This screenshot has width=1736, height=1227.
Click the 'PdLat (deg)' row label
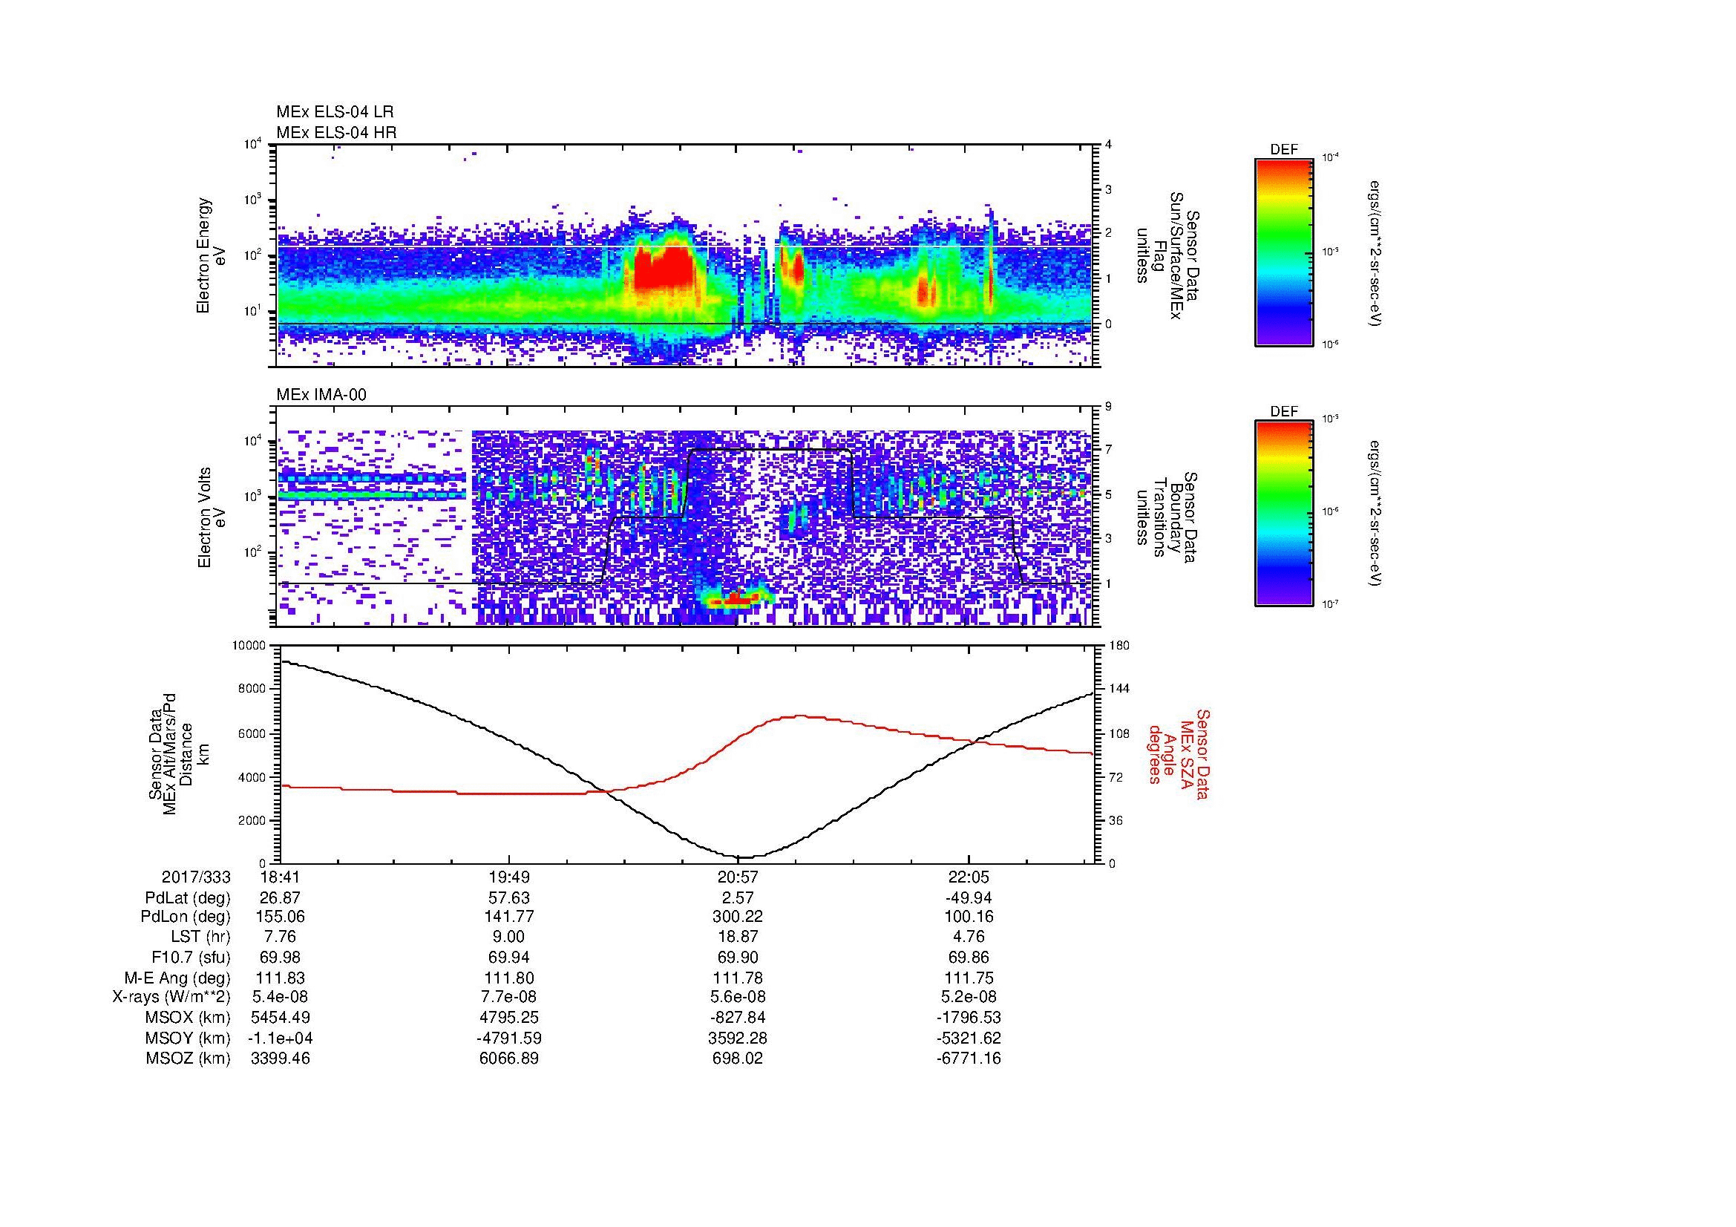189,898
